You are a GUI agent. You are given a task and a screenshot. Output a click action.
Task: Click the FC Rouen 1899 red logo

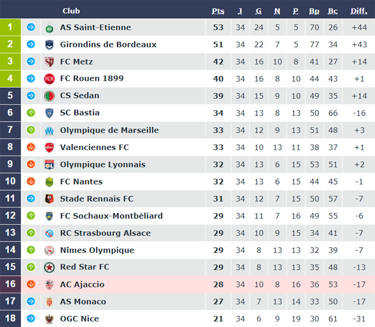(50, 79)
